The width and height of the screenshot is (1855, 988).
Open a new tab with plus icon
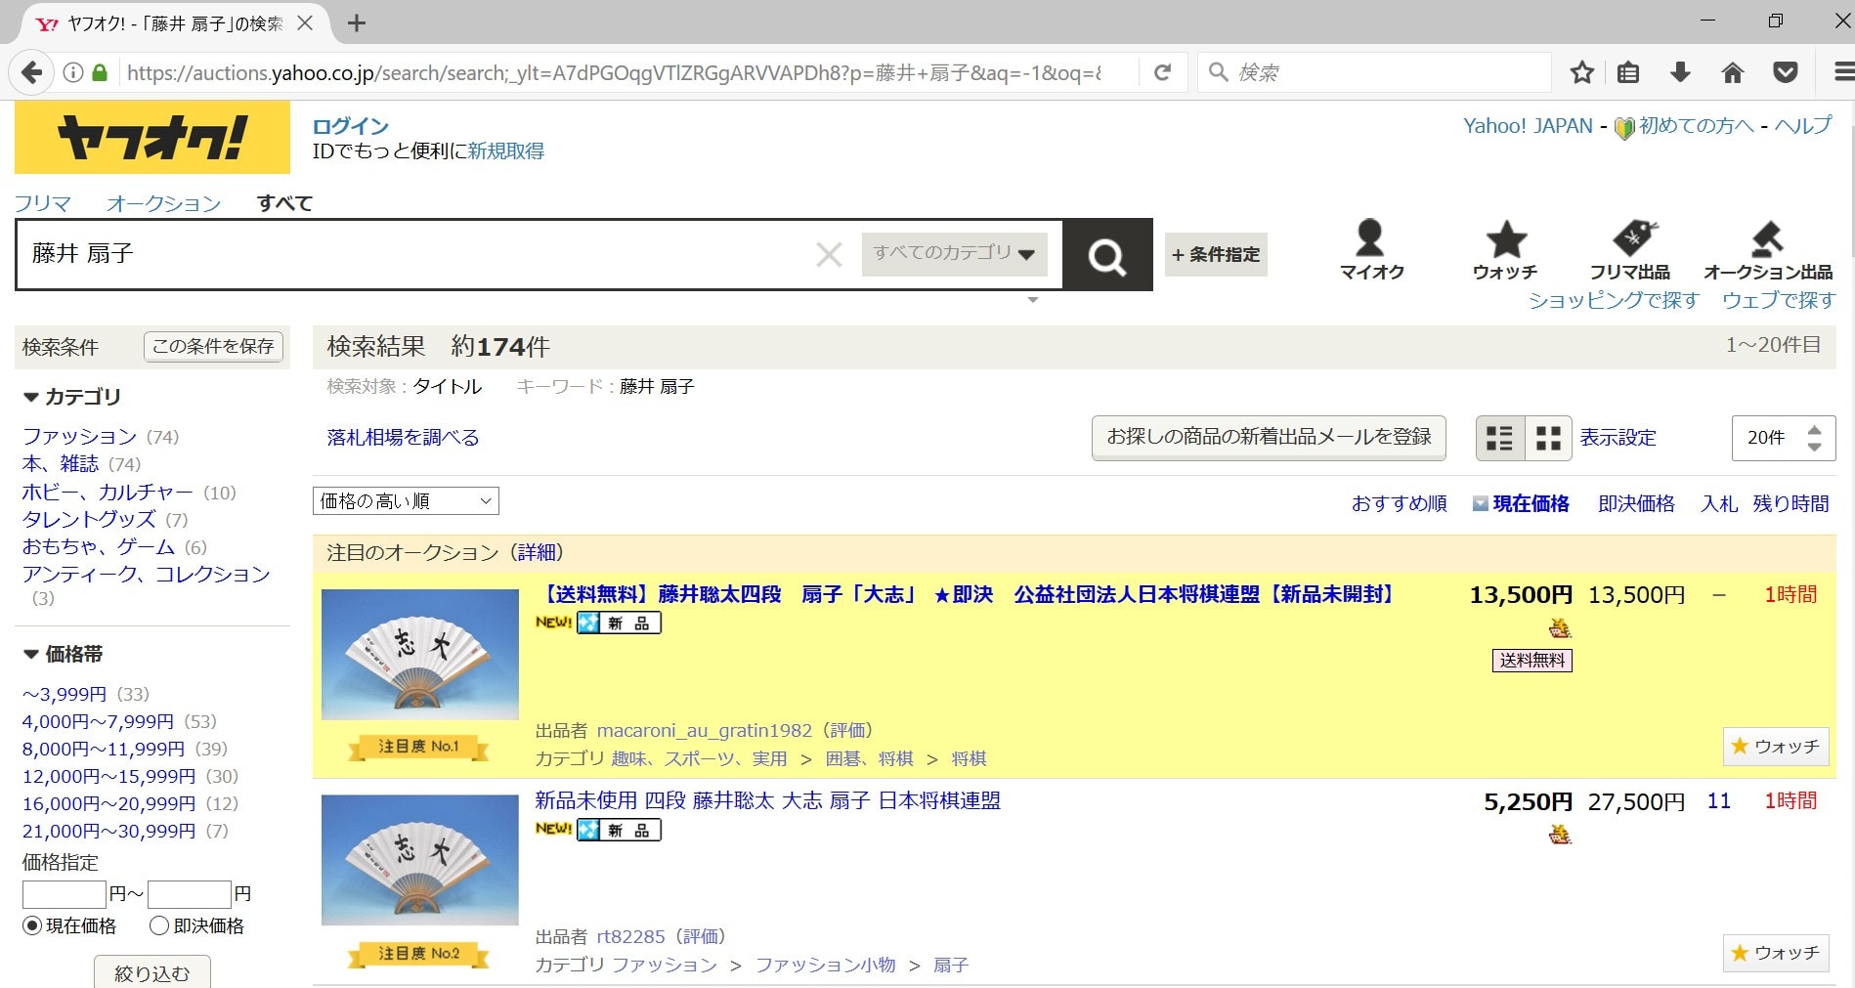357,23
